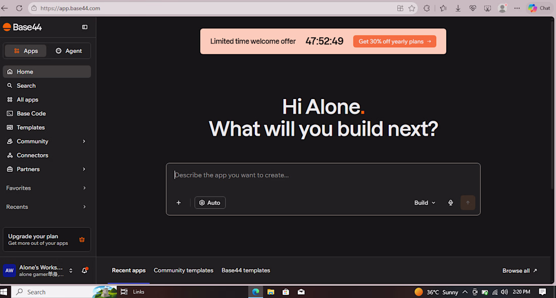
Task: Open the workspace switcher arrows
Action: [x=71, y=271]
